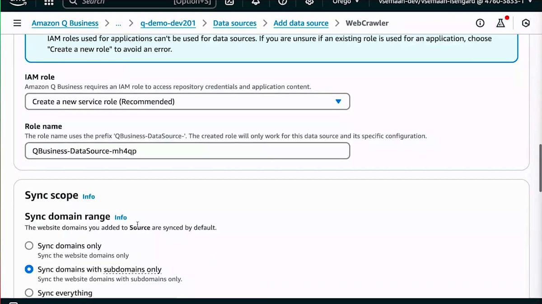Open the info panel circle icon

point(480,23)
